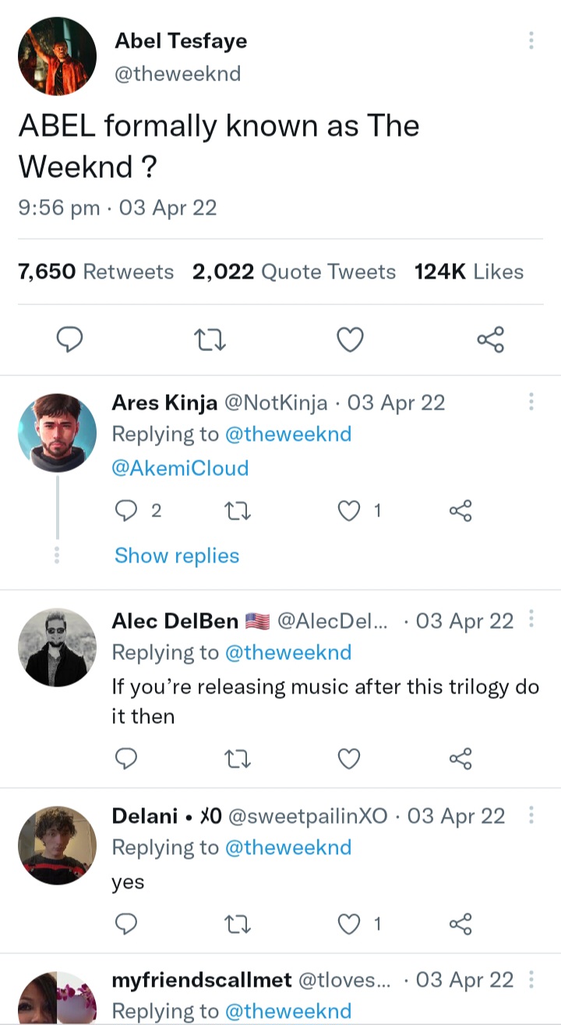Share the main tweet via share icon
Screen dimensions: 561x1025
490,339
